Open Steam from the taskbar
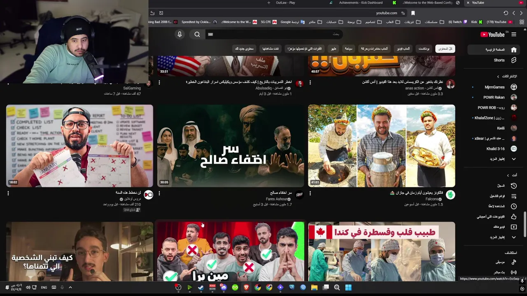This screenshot has height=296, width=527. (x=201, y=287)
